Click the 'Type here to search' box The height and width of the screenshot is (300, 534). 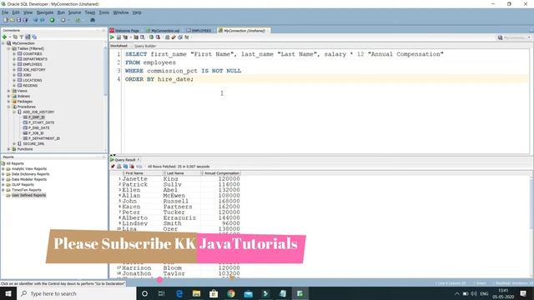pyautogui.click(x=77, y=293)
